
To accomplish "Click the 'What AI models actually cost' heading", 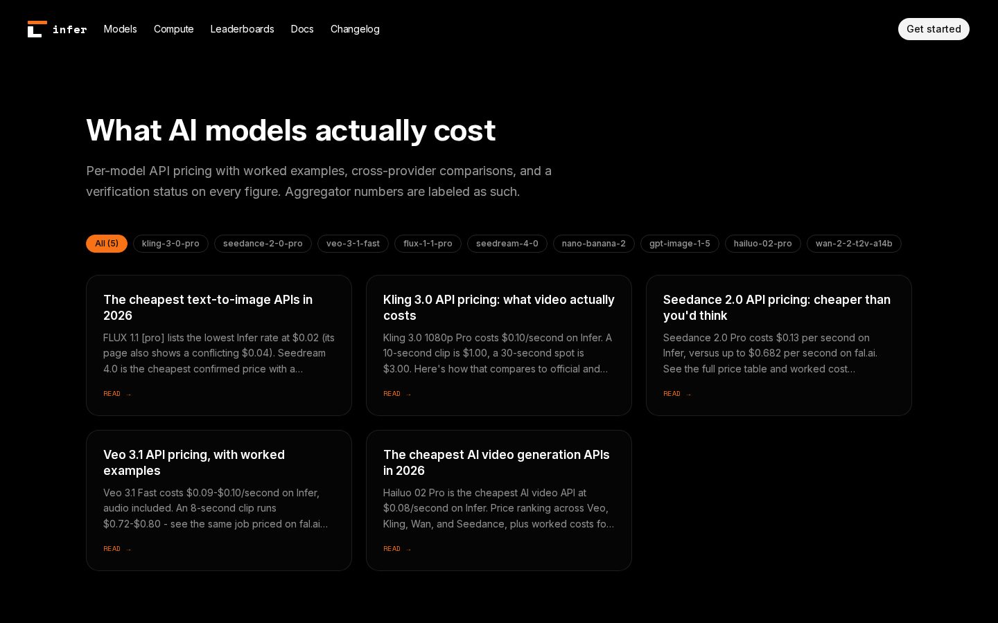I will [x=291, y=130].
